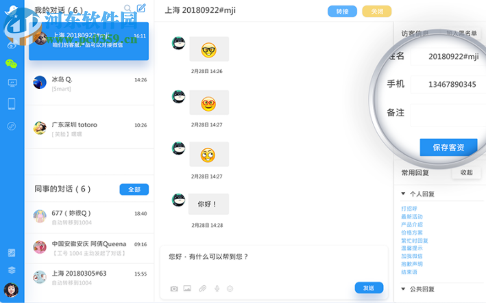Click the 同事的对话 (6) header
The width and height of the screenshot is (486, 303).
point(62,189)
